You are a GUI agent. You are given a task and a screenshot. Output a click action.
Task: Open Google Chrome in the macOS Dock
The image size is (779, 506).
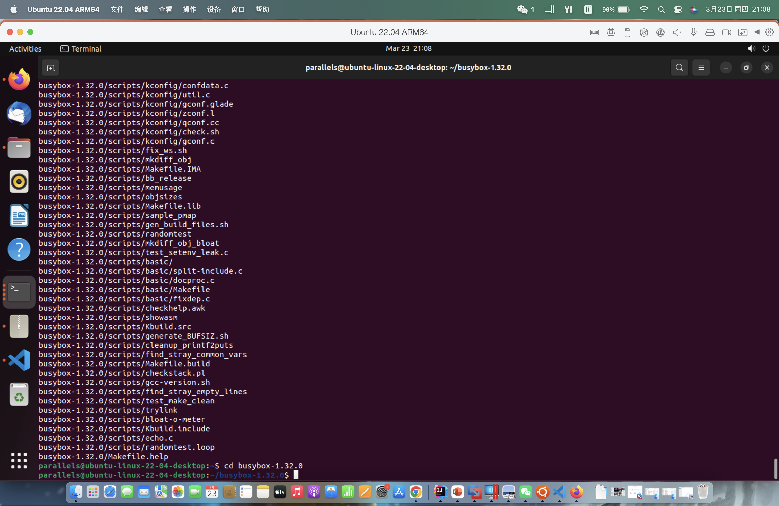[416, 492]
